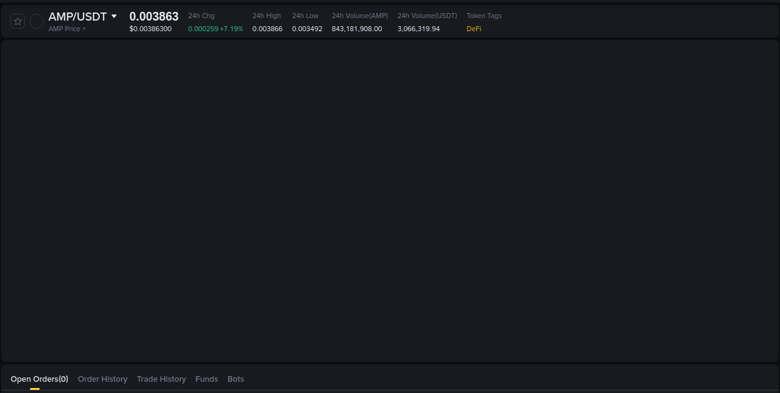Screen dimensions: 780x393
Task: Favorite the AMP/USDT pair with the star icon
Action: coord(17,21)
